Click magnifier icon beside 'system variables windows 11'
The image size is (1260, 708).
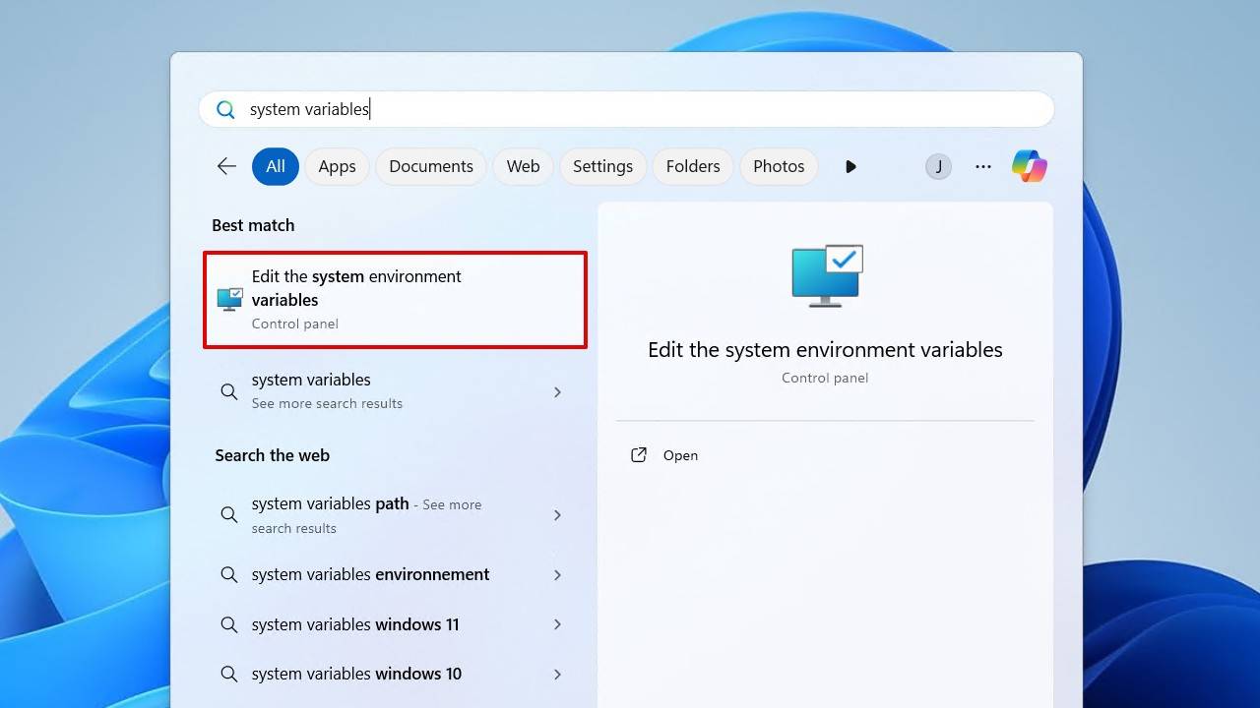pos(229,624)
